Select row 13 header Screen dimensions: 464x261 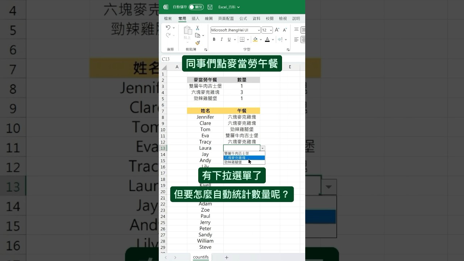tap(163, 148)
